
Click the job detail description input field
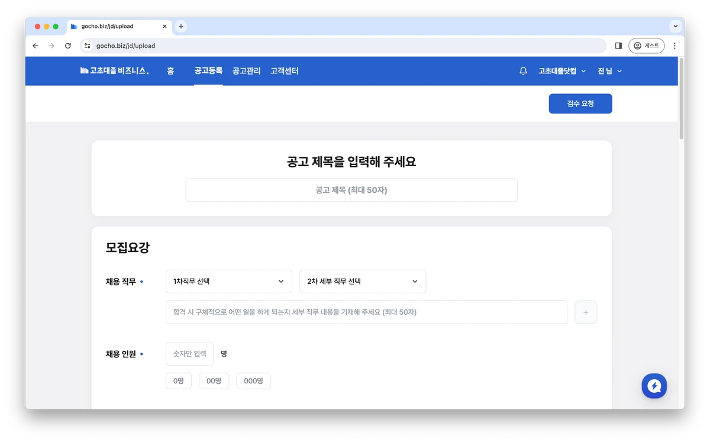pyautogui.click(x=366, y=312)
